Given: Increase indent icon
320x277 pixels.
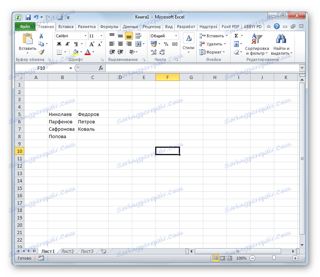Looking at the screenshot, I should [x=120, y=52].
